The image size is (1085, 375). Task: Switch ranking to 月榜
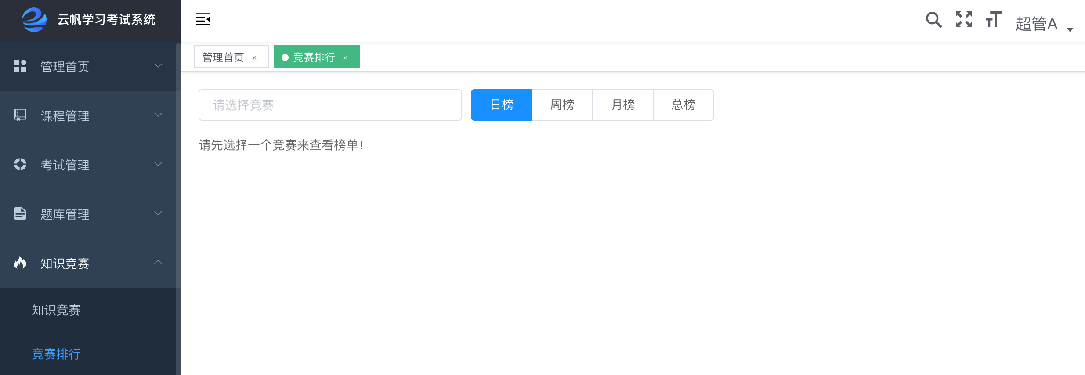[623, 105]
